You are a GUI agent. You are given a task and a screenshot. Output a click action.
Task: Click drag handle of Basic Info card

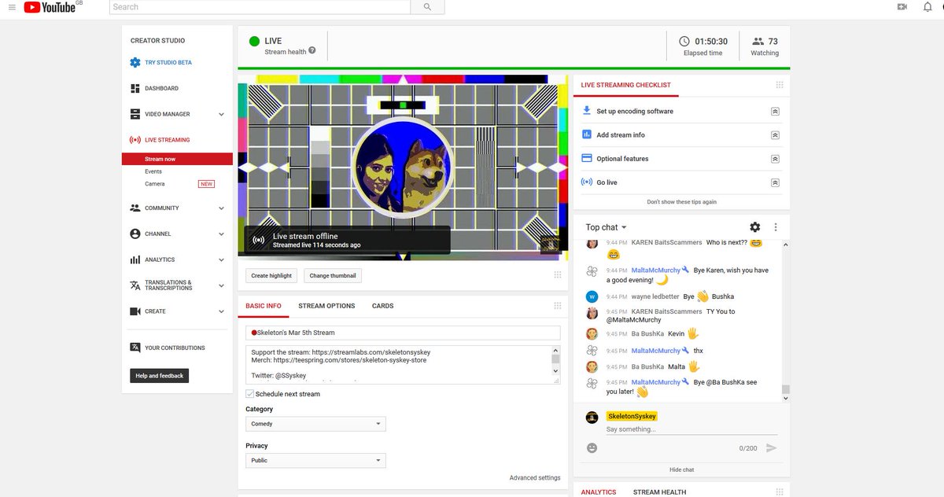coord(557,306)
